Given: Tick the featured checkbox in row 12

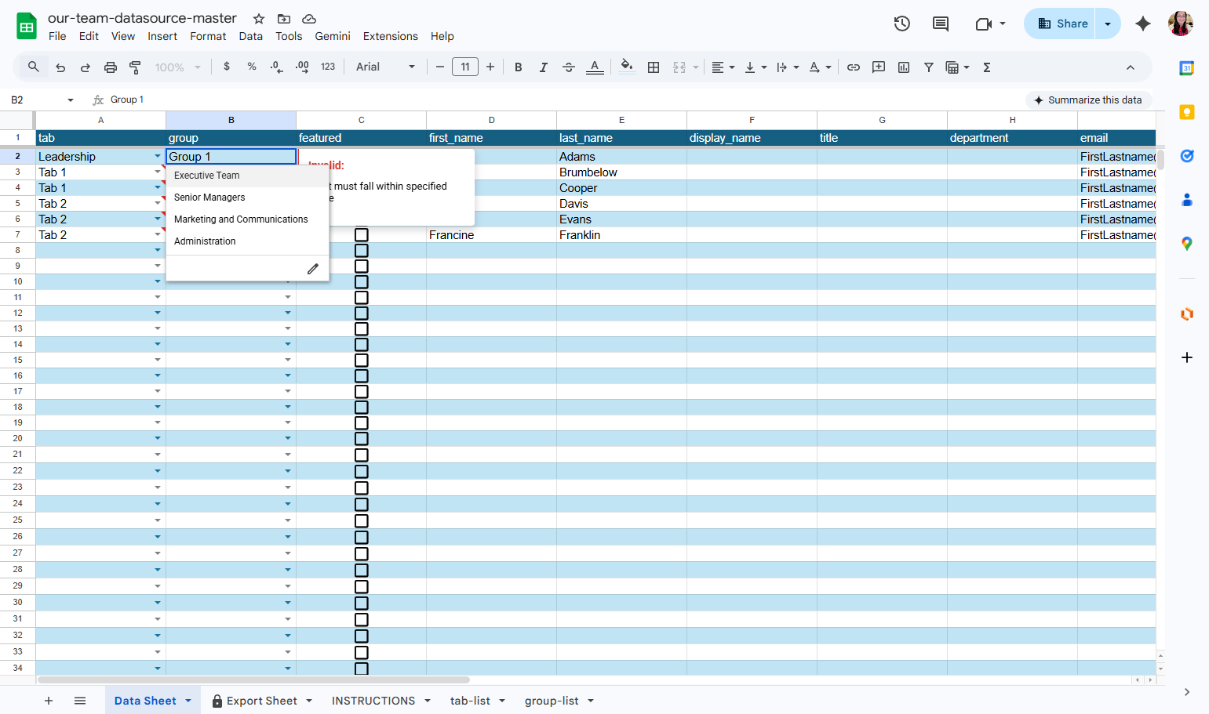Looking at the screenshot, I should click(x=362, y=314).
